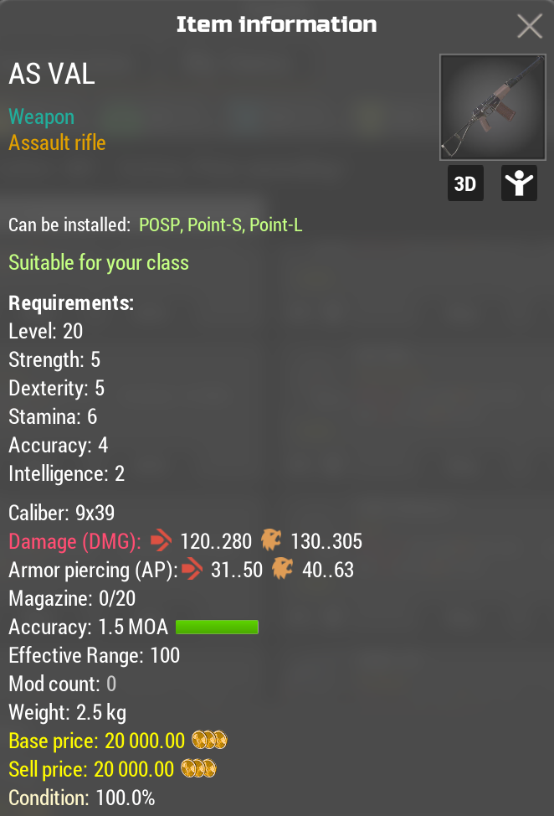This screenshot has height=816, width=554.
Task: Click the coins icon next to Sell price
Action: (x=199, y=770)
